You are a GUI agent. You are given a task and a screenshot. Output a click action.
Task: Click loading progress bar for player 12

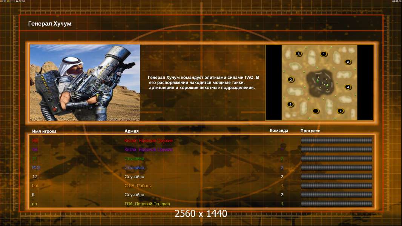pyautogui.click(x=337, y=177)
